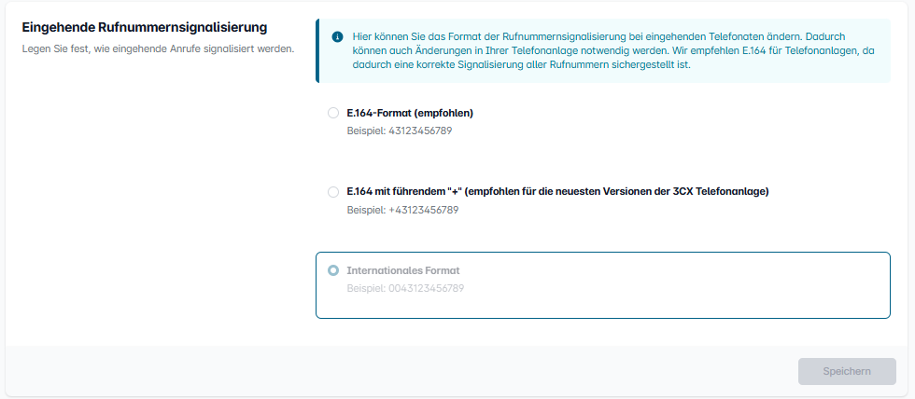Click the example text "Beispiel: +43123456789"

402,210
